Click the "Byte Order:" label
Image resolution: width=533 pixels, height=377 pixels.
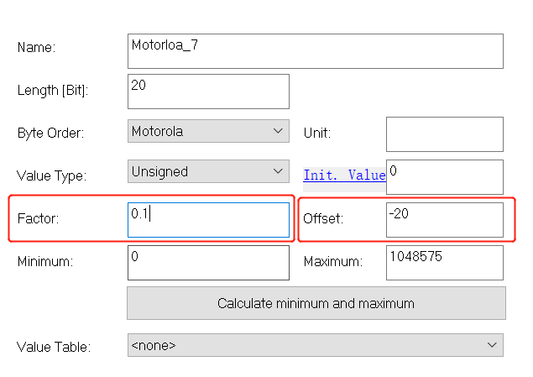tap(50, 133)
